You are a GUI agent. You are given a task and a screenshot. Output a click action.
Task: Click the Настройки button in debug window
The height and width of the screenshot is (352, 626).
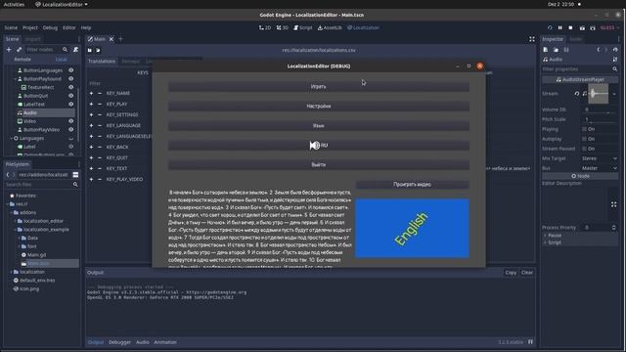coord(319,107)
